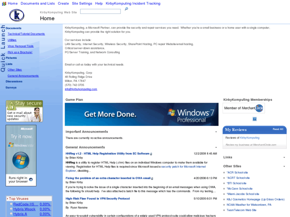The image size is (290, 217).
Task: Click the MerchantCircle membership badge
Action: 244,108
